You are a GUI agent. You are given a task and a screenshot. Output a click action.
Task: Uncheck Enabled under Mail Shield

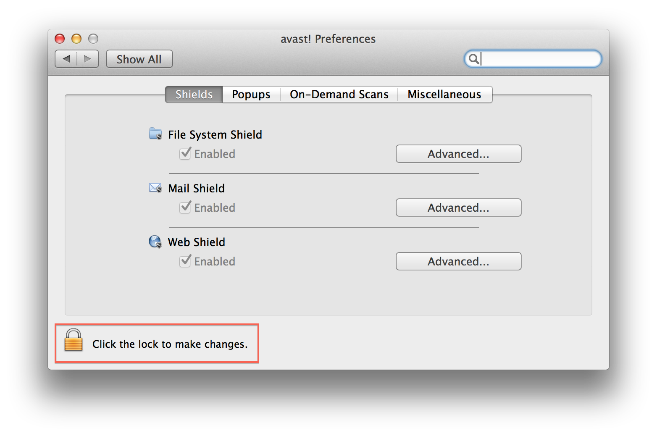pos(185,207)
